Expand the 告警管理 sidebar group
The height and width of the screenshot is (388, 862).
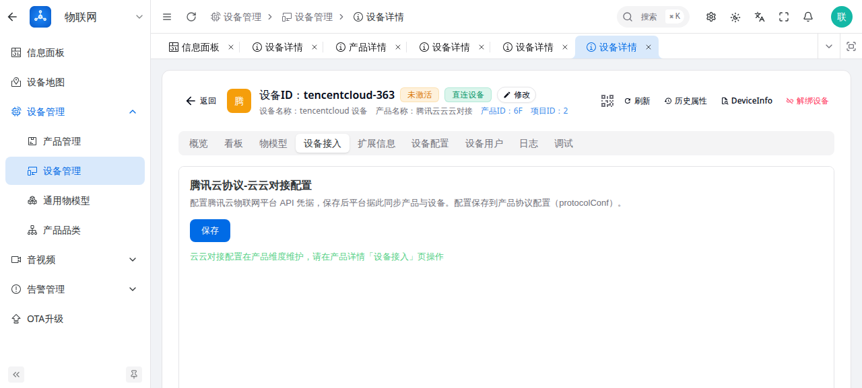pos(75,289)
